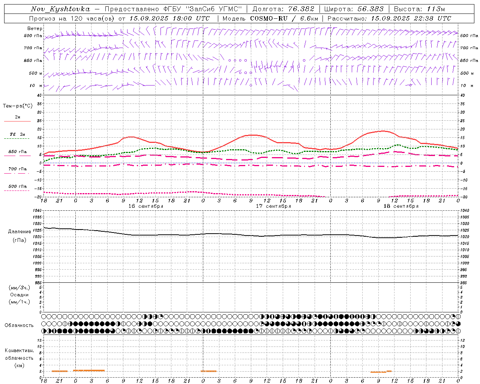This screenshot has width=480, height=384.
Task: Click the longitude value "Долгота: 76.382"
Action: click(283, 9)
